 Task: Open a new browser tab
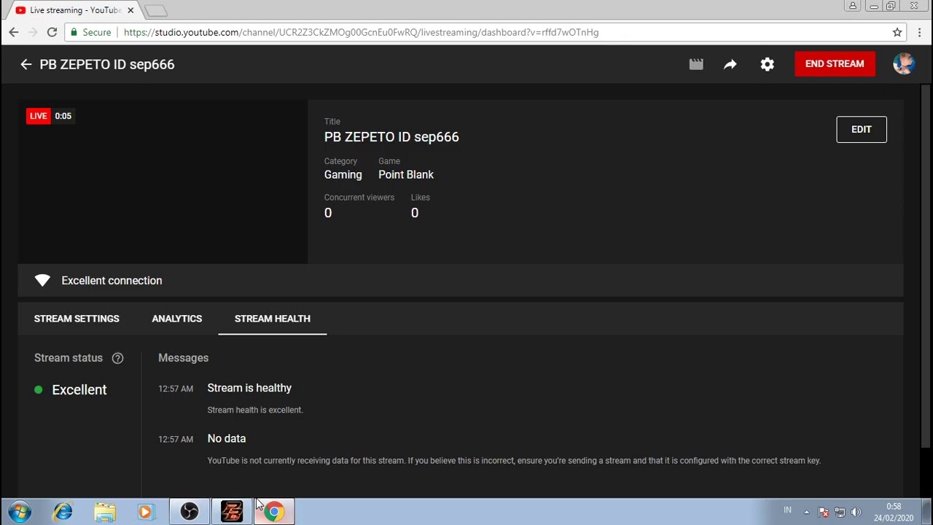[x=156, y=11]
